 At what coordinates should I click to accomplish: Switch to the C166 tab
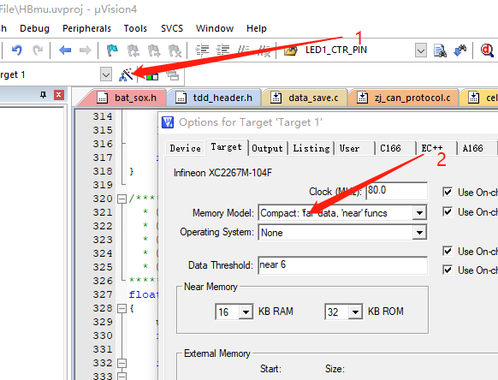point(395,148)
